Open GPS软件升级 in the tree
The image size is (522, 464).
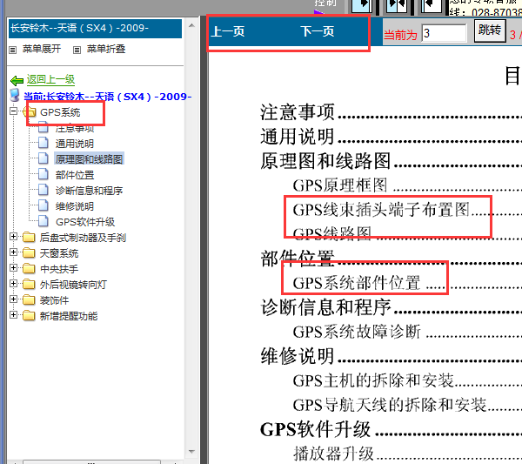tap(85, 222)
